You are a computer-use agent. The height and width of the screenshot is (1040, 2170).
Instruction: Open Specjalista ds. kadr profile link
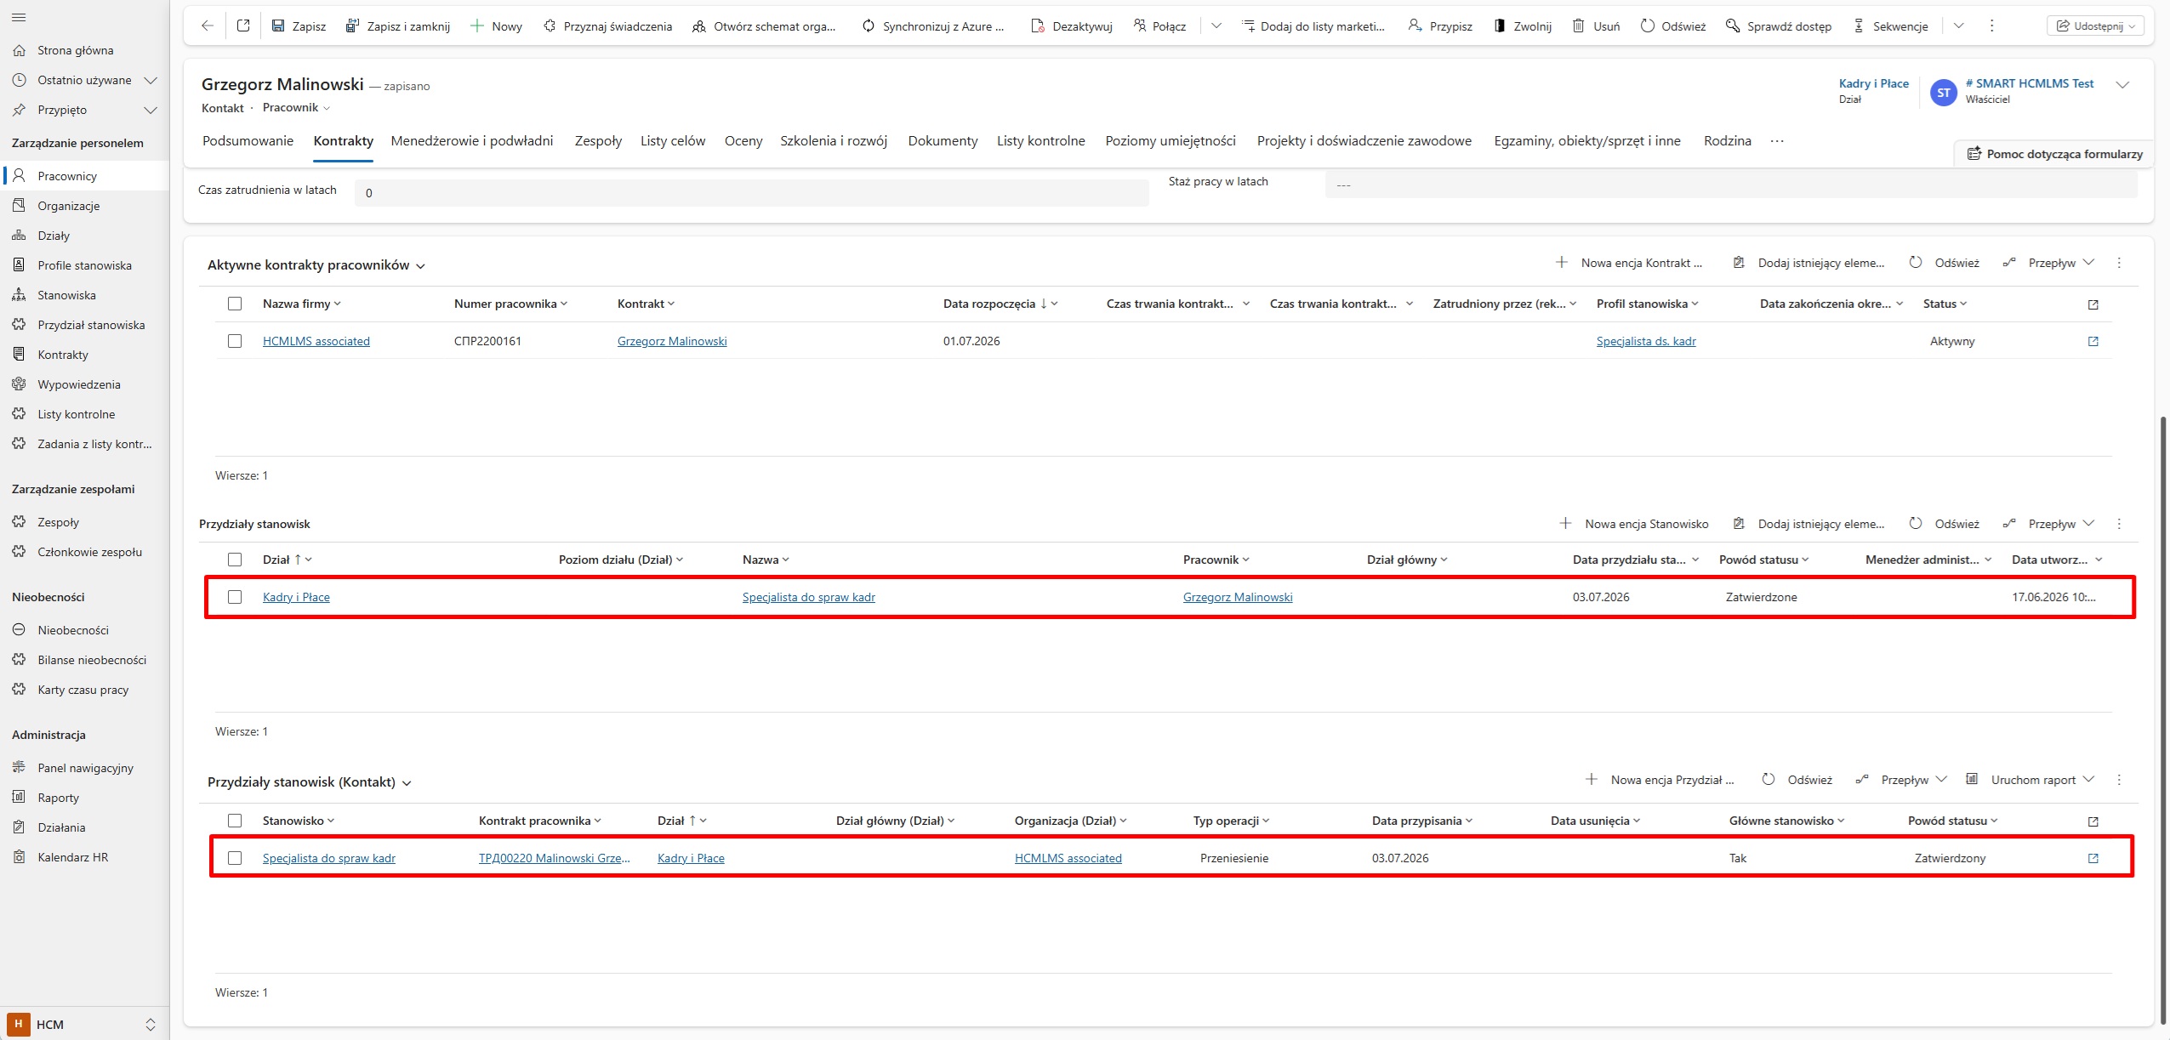click(1646, 341)
